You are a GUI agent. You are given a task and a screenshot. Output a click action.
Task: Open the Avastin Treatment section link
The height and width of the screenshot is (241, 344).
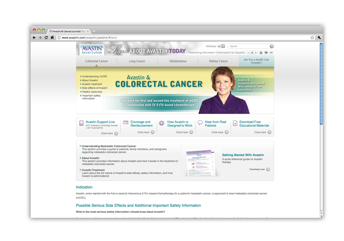[93, 170]
